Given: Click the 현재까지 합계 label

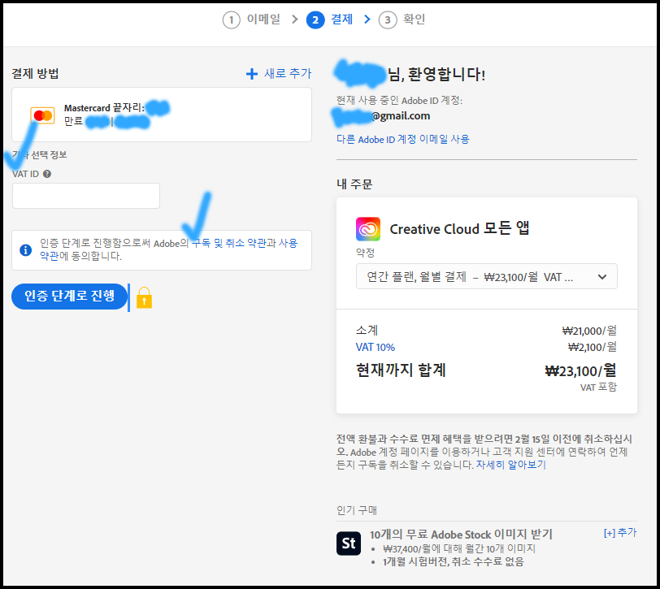Looking at the screenshot, I should click(401, 370).
